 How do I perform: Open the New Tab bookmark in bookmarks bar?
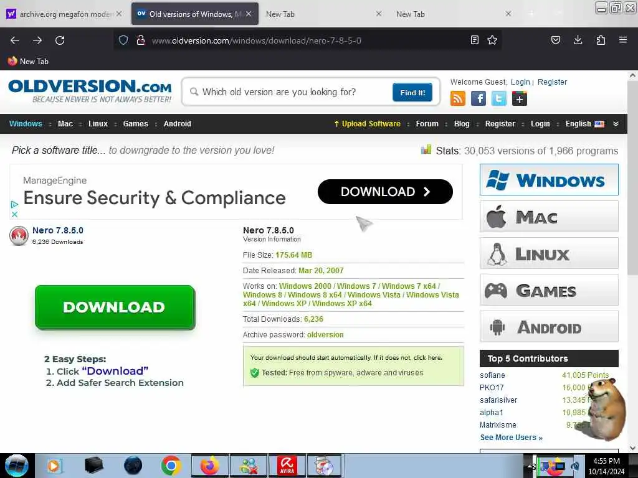pyautogui.click(x=28, y=62)
